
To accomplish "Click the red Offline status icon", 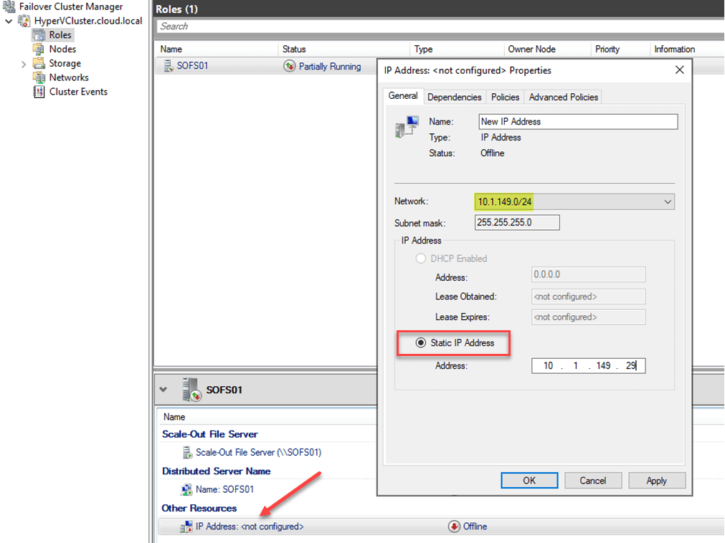I will coord(454,527).
